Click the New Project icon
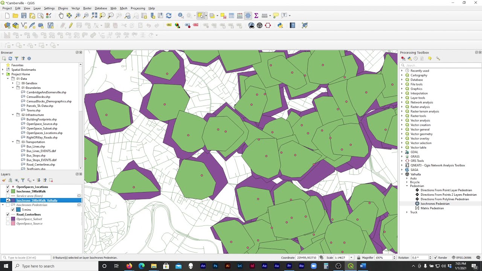 click(x=7, y=15)
